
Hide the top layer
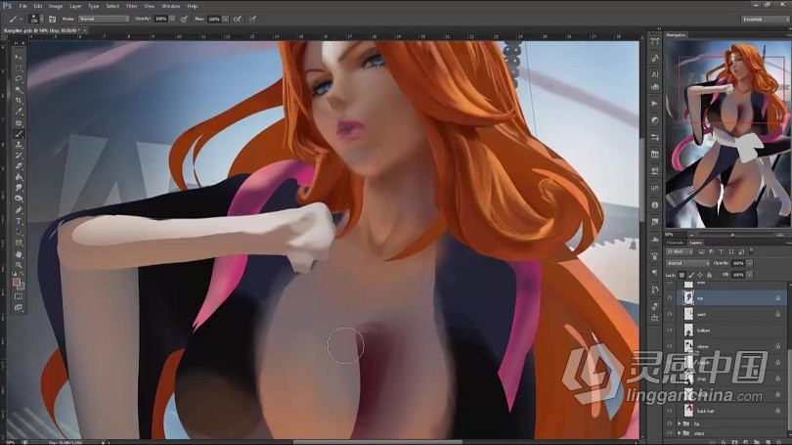[x=670, y=298]
